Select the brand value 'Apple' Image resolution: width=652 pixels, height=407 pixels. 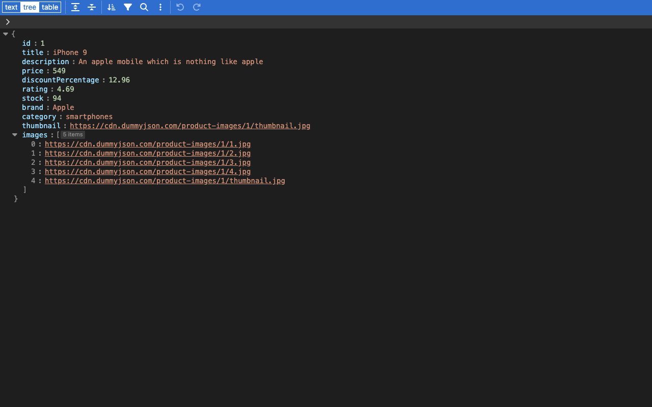tap(64, 107)
